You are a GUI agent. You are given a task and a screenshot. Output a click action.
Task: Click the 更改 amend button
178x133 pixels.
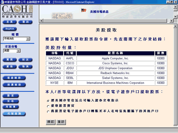pos(10,66)
